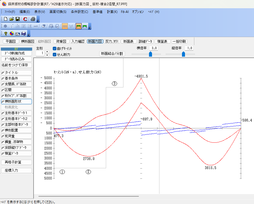This screenshot has width=254, height=204.
Task: Click the 縦倍率 value field 1.0
Action: pyautogui.click(x=189, y=48)
